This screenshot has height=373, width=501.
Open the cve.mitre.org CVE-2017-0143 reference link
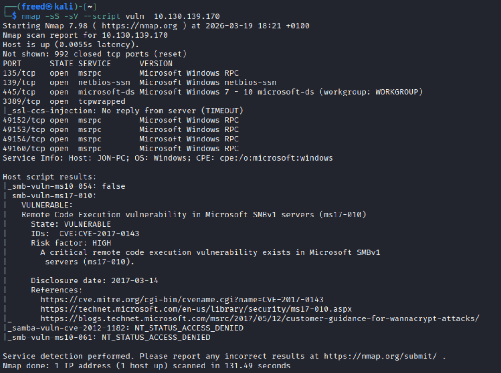pos(182,299)
